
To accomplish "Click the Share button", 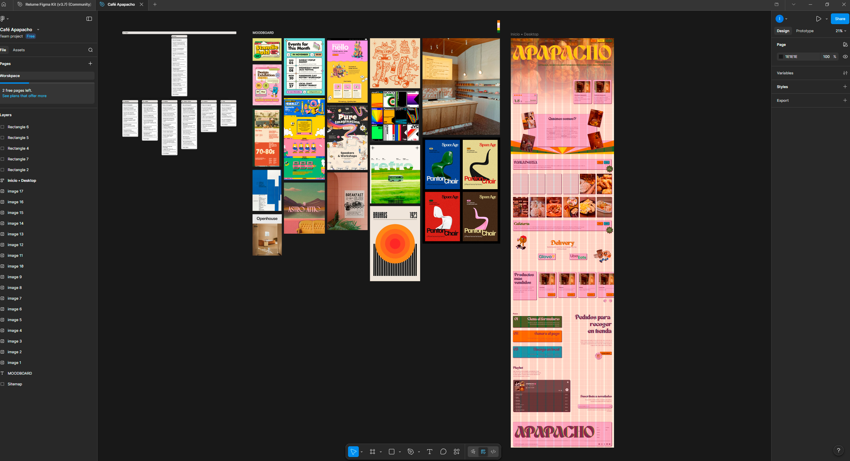I will 840,18.
